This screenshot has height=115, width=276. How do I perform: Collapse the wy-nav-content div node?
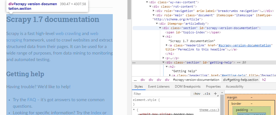[x=147, y=2]
